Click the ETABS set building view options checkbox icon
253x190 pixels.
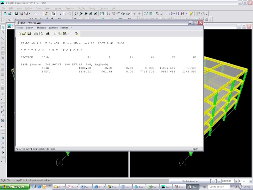coord(151,14)
